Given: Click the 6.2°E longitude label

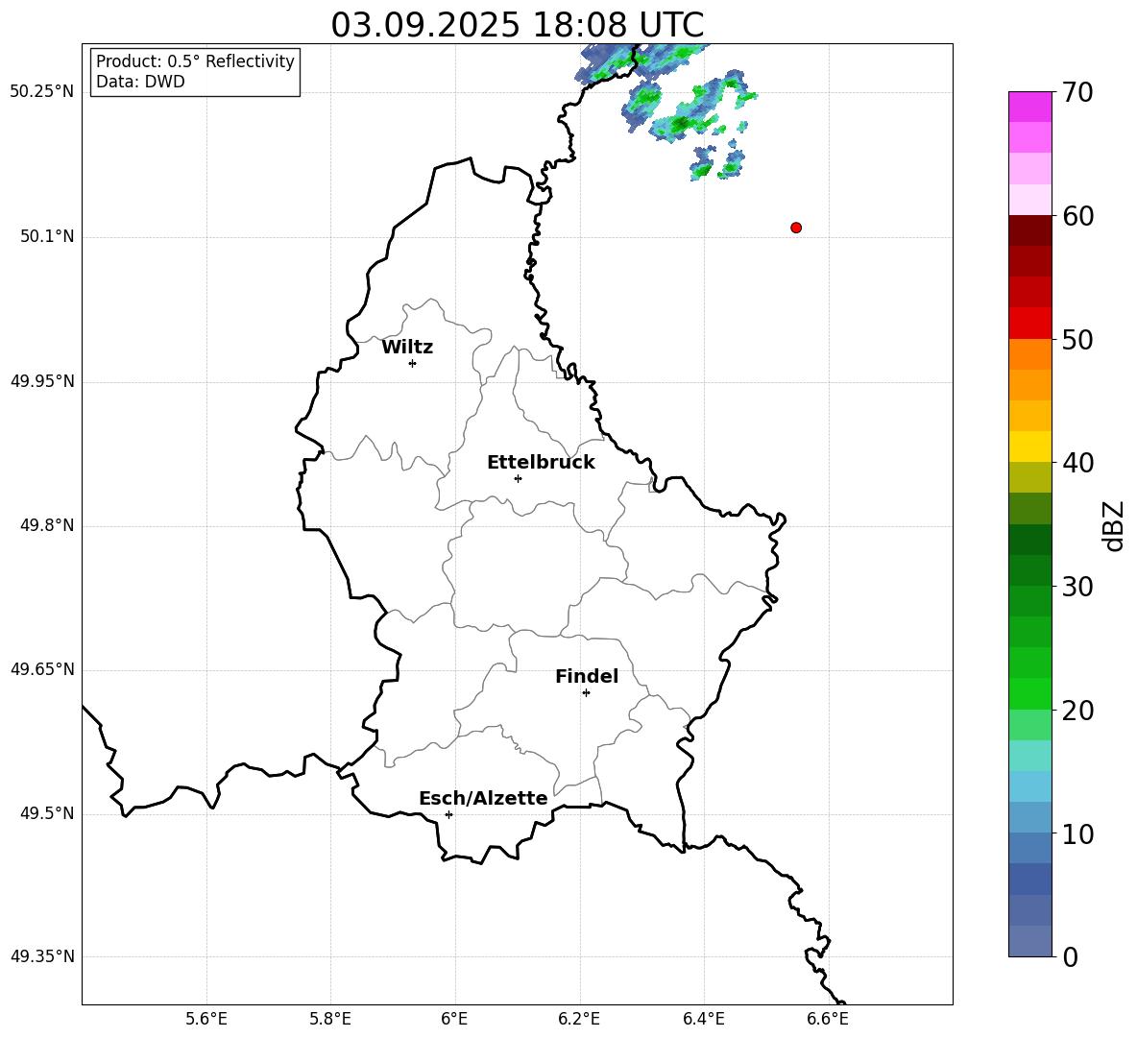Looking at the screenshot, I should pyautogui.click(x=579, y=1019).
